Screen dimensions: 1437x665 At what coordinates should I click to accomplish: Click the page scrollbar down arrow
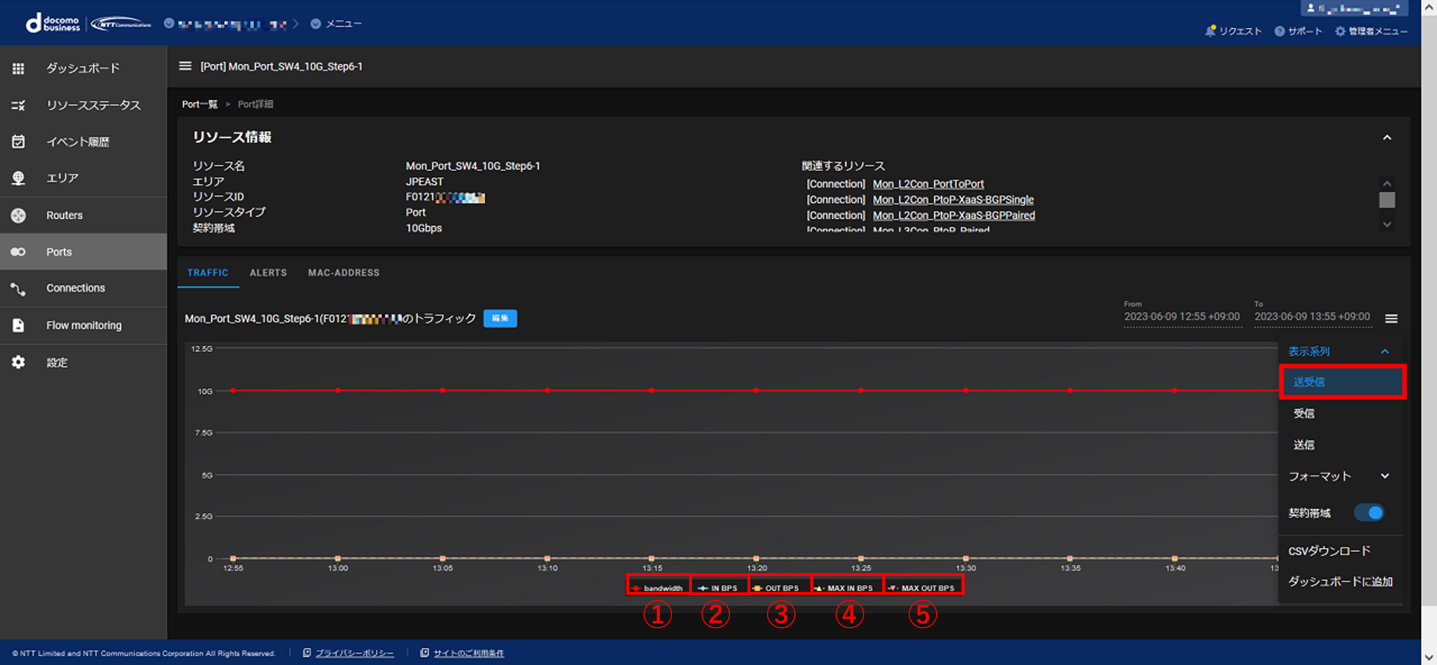tap(1429, 658)
